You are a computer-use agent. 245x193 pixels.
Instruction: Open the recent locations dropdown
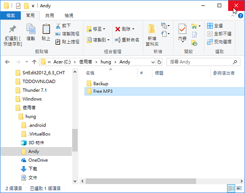27,62
